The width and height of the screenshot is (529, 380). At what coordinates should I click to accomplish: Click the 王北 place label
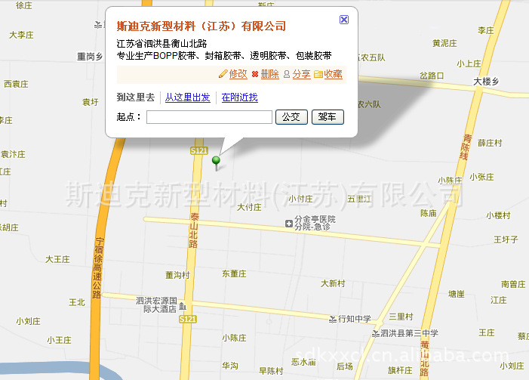[77, 302]
